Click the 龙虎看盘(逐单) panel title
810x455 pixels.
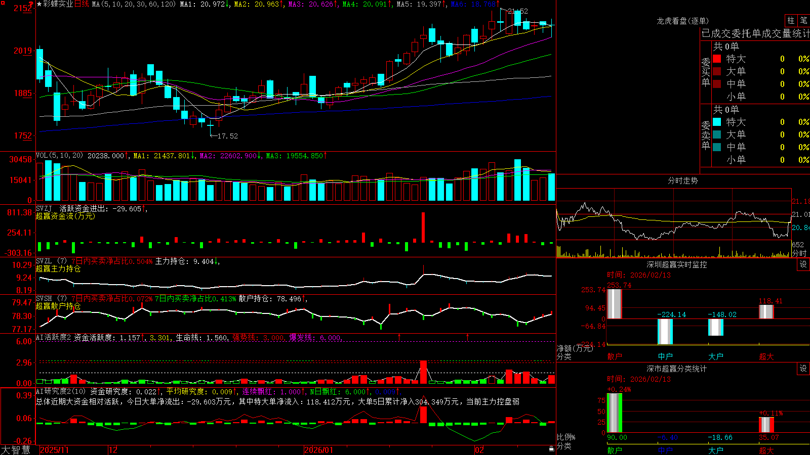point(682,21)
